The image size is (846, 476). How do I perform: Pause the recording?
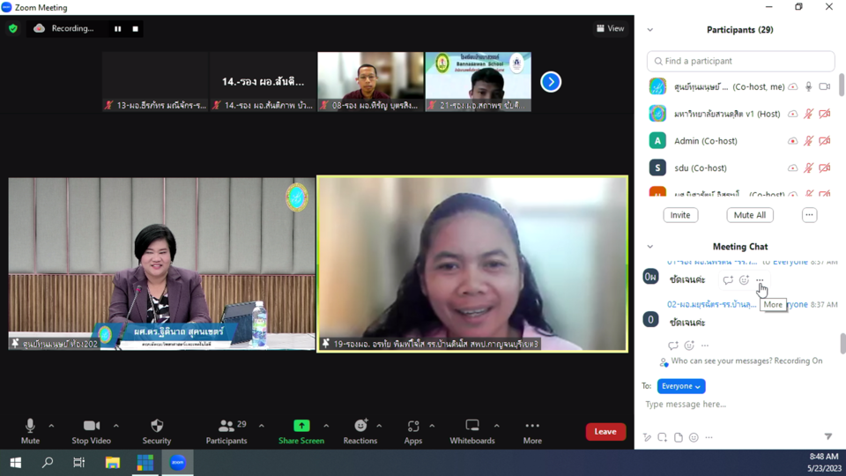click(x=117, y=28)
